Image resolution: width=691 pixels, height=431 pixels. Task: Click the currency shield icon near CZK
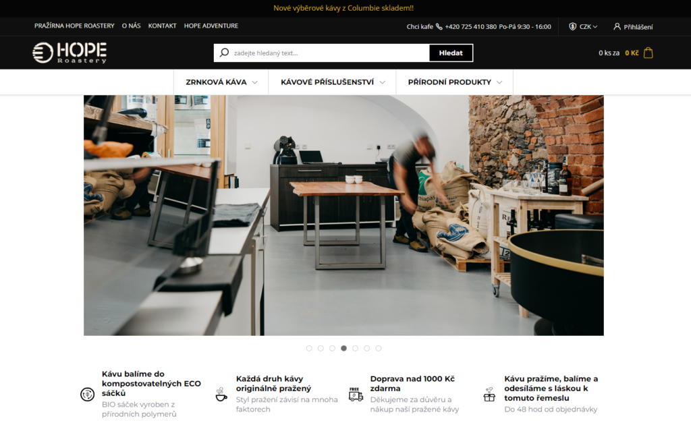pos(572,26)
